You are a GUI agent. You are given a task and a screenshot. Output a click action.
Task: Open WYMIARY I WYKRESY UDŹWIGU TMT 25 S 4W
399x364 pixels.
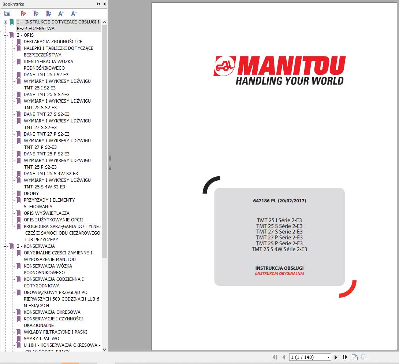tap(57, 184)
